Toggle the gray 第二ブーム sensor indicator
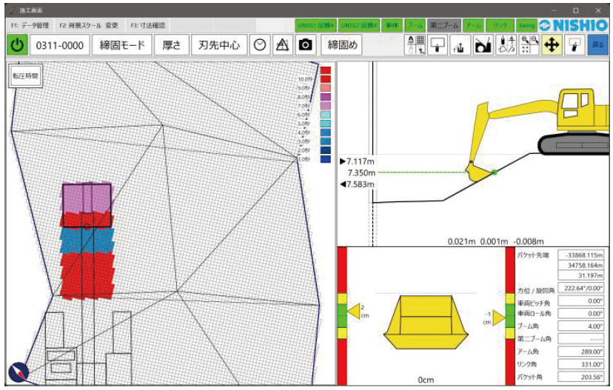Viewport: 613px width, 390px height. pos(444,26)
